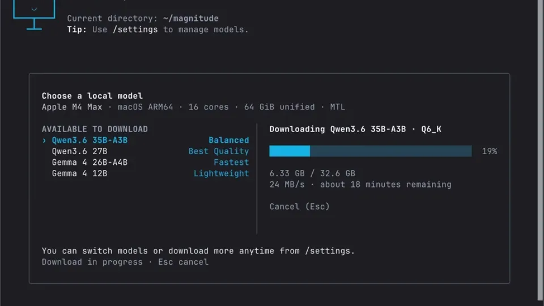Click the 19% progress value
544x306 pixels.
490,151
